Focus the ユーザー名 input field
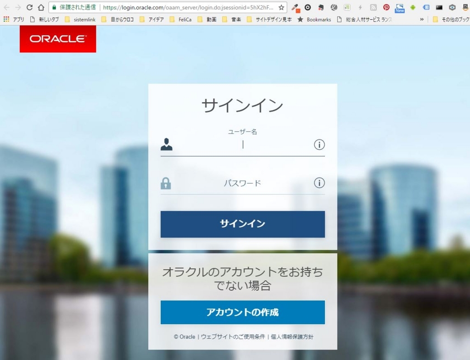The width and height of the screenshot is (470, 360). (242, 145)
